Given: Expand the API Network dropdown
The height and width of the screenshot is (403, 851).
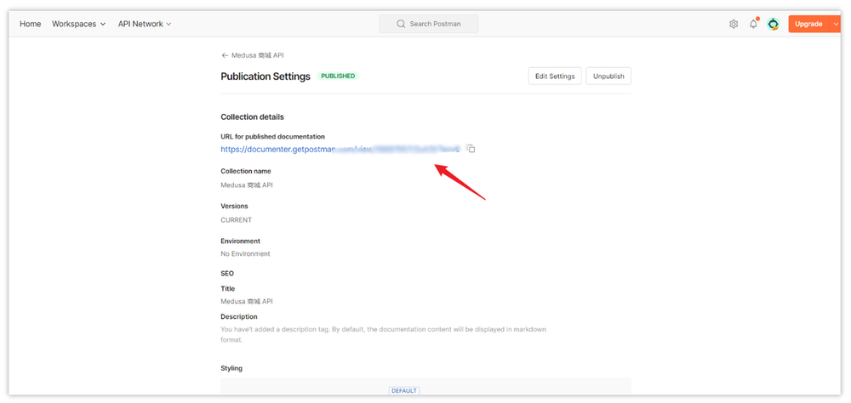Looking at the screenshot, I should tap(145, 24).
